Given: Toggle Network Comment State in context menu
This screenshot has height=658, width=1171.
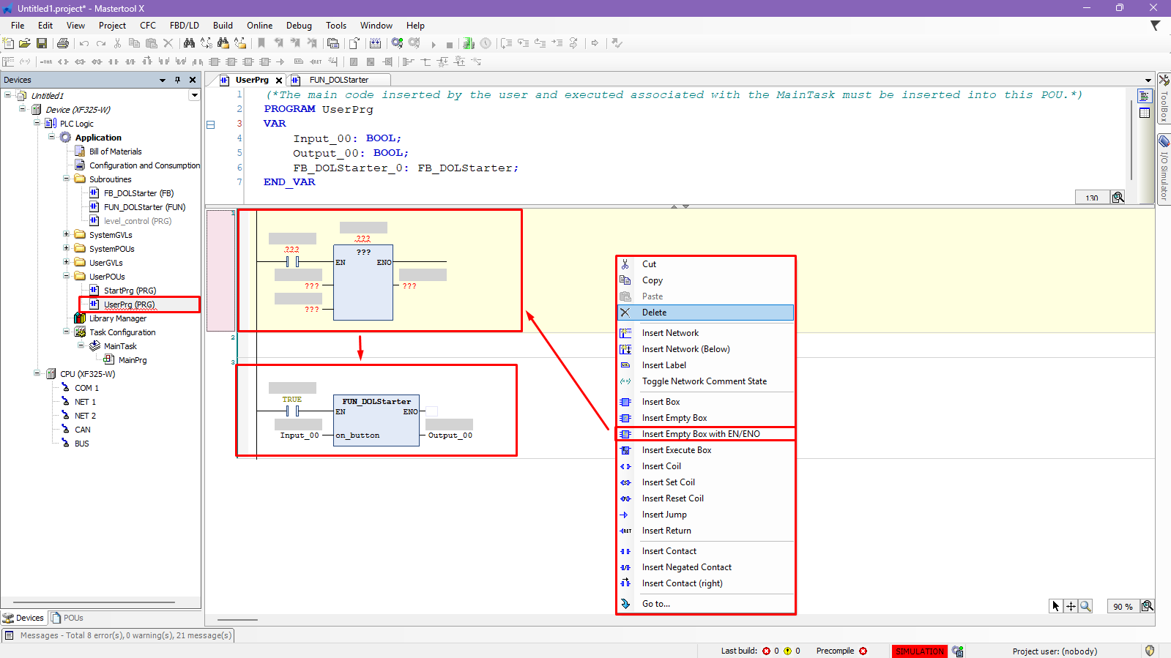Looking at the screenshot, I should click(x=704, y=381).
